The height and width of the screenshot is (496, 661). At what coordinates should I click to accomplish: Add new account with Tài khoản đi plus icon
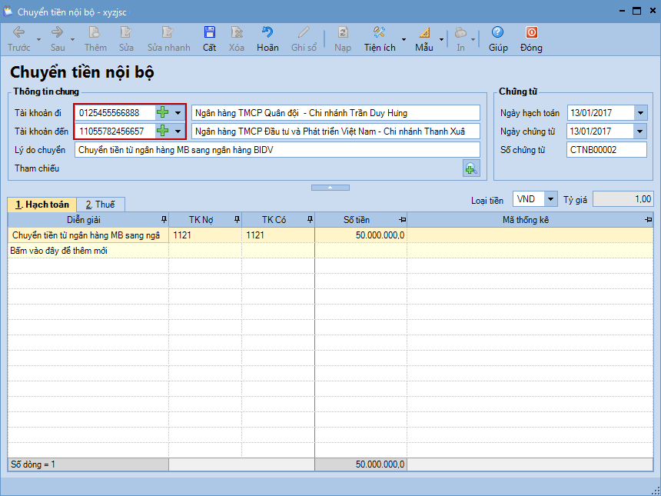click(x=162, y=112)
